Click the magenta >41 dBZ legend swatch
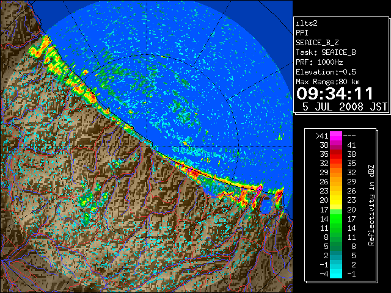The height and width of the screenshot is (293, 391). coord(336,136)
